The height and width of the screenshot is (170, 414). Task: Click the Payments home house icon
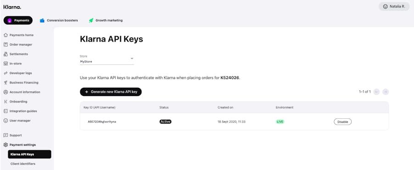coord(6,35)
